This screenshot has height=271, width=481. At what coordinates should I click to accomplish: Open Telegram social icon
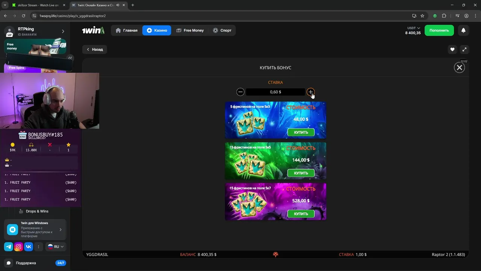click(x=8, y=247)
